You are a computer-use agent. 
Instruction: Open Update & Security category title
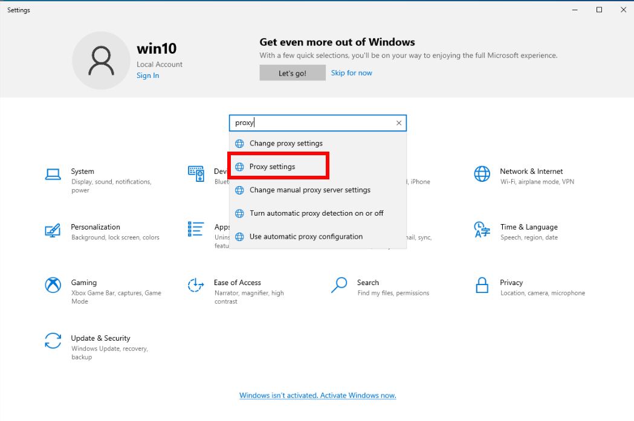[101, 338]
